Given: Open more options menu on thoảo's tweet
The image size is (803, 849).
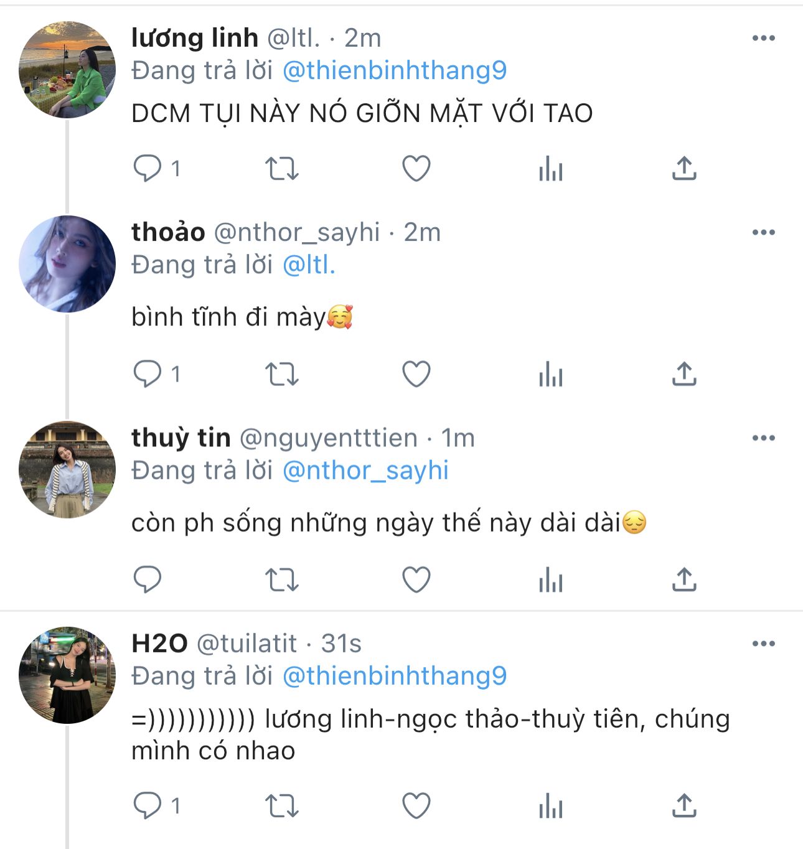Looking at the screenshot, I should coord(763,232).
